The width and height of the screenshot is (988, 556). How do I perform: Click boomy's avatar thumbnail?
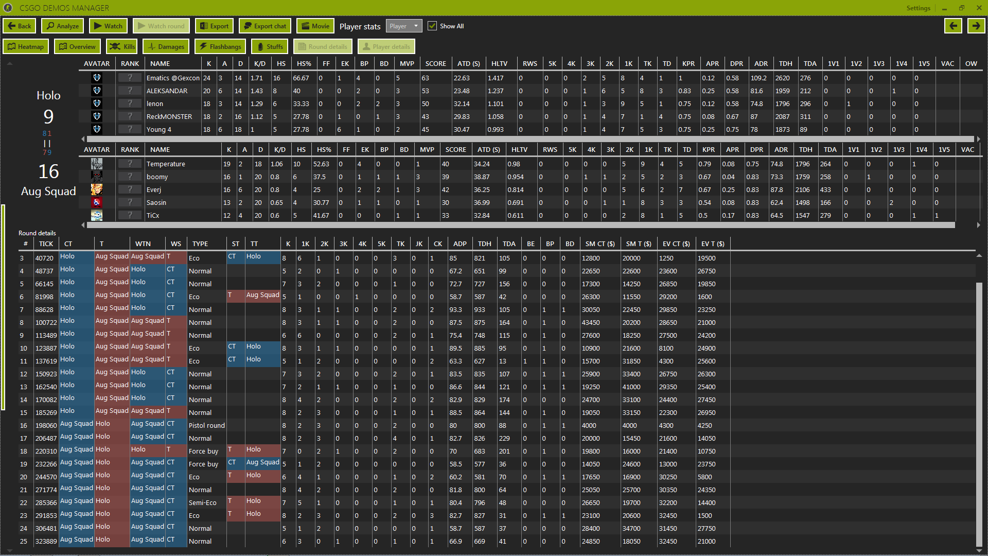tap(97, 177)
